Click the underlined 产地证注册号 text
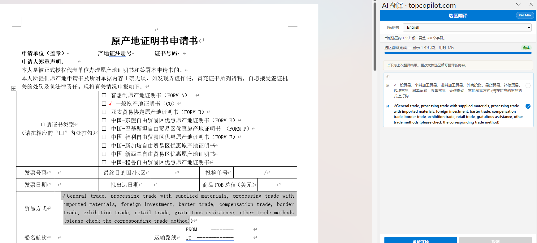This screenshot has height=243, width=537. [x=116, y=53]
